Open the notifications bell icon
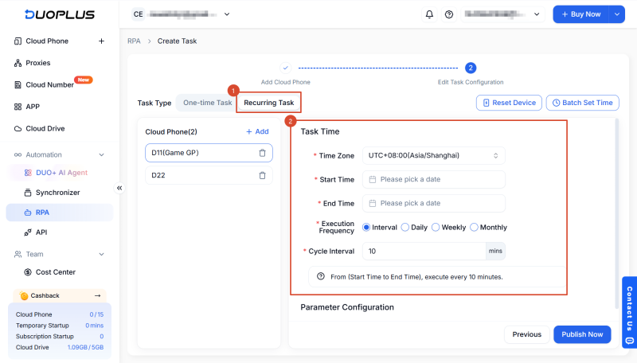This screenshot has width=637, height=363. tap(429, 14)
